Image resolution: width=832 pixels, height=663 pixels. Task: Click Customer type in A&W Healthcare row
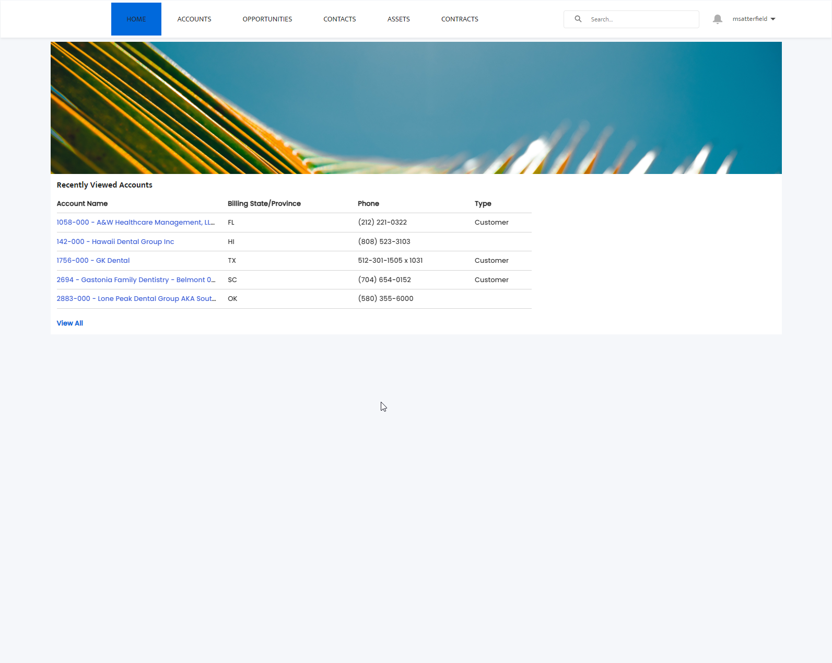click(491, 223)
